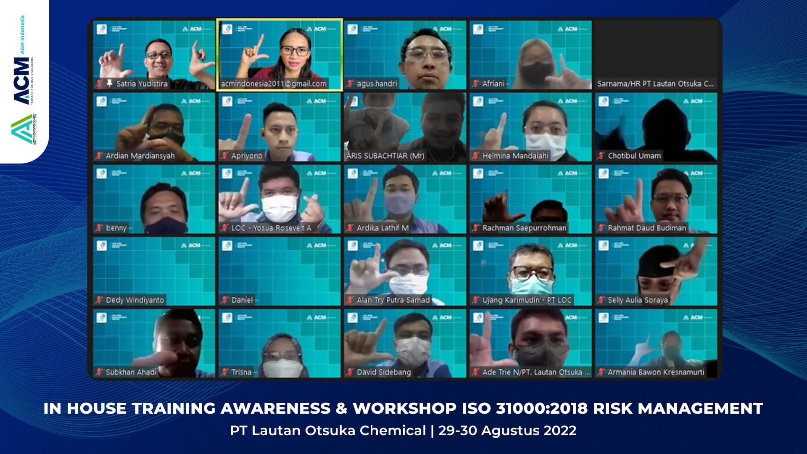Click muted mic icon next to benny
This screenshot has height=454, width=807.
[99, 228]
